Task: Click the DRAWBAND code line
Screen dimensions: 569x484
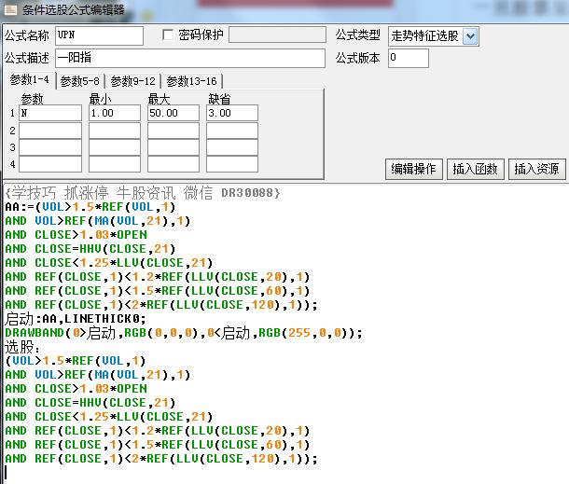Action: pos(183,333)
